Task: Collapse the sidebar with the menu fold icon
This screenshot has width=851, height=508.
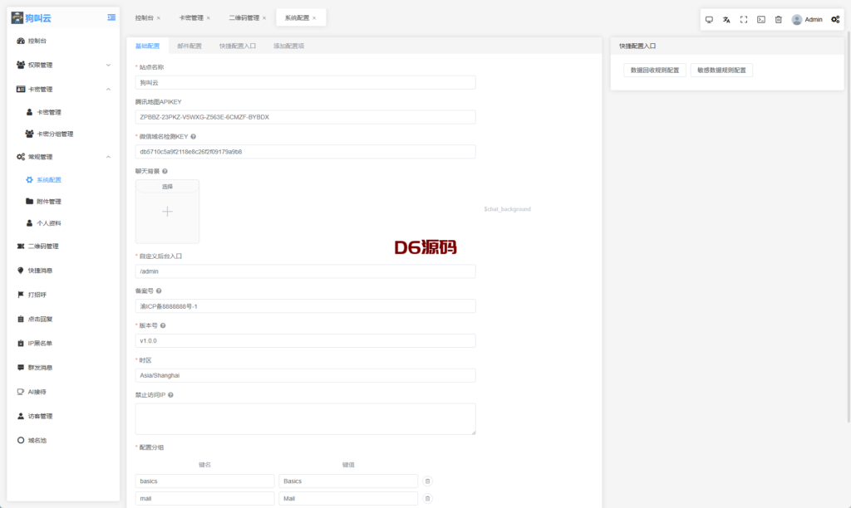Action: 111,17
